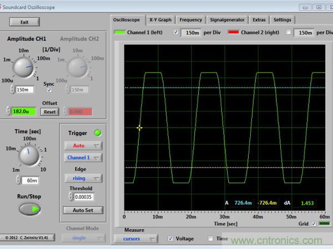Open the trigger mode Auto dropdown
The image size is (333, 249).
click(x=83, y=146)
